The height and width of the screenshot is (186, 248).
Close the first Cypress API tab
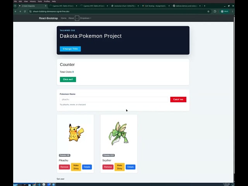click(77, 6)
